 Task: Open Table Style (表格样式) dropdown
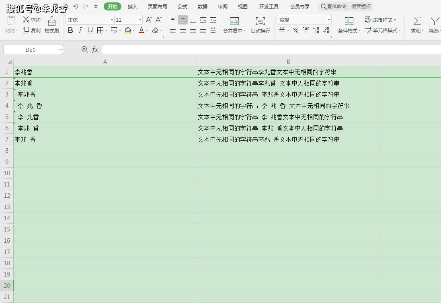click(x=381, y=20)
